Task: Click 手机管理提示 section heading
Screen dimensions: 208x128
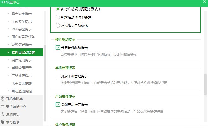Action: [x=65, y=68]
